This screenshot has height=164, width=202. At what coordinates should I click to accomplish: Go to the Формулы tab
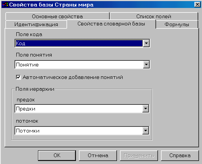(x=177, y=24)
